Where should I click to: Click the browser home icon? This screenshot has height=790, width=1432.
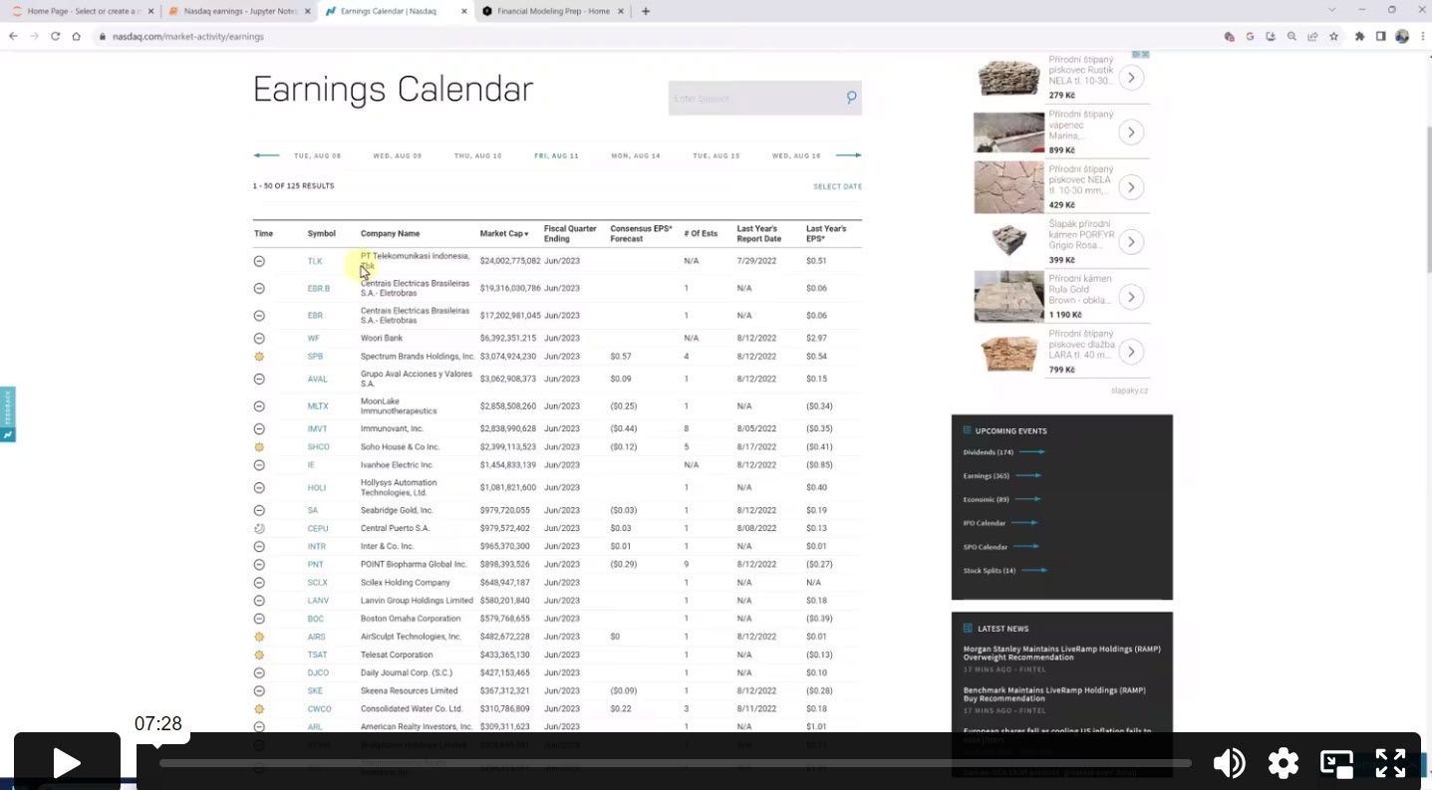pyautogui.click(x=76, y=36)
